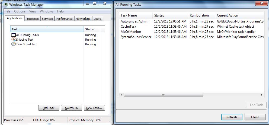The width and height of the screenshot is (269, 125).
Task: Open the Networking tab
Action: tap(83, 19)
